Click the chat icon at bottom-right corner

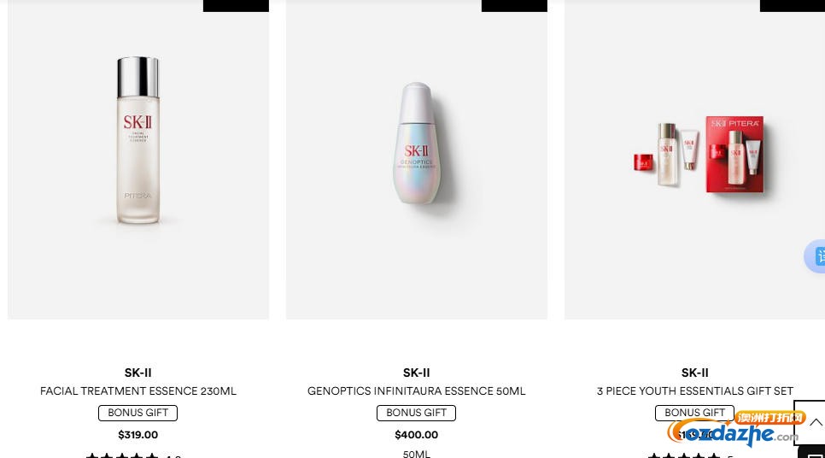pyautogui.click(x=815, y=453)
